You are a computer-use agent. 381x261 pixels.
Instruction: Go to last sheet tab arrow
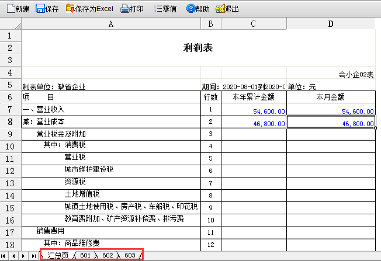(x=34, y=256)
